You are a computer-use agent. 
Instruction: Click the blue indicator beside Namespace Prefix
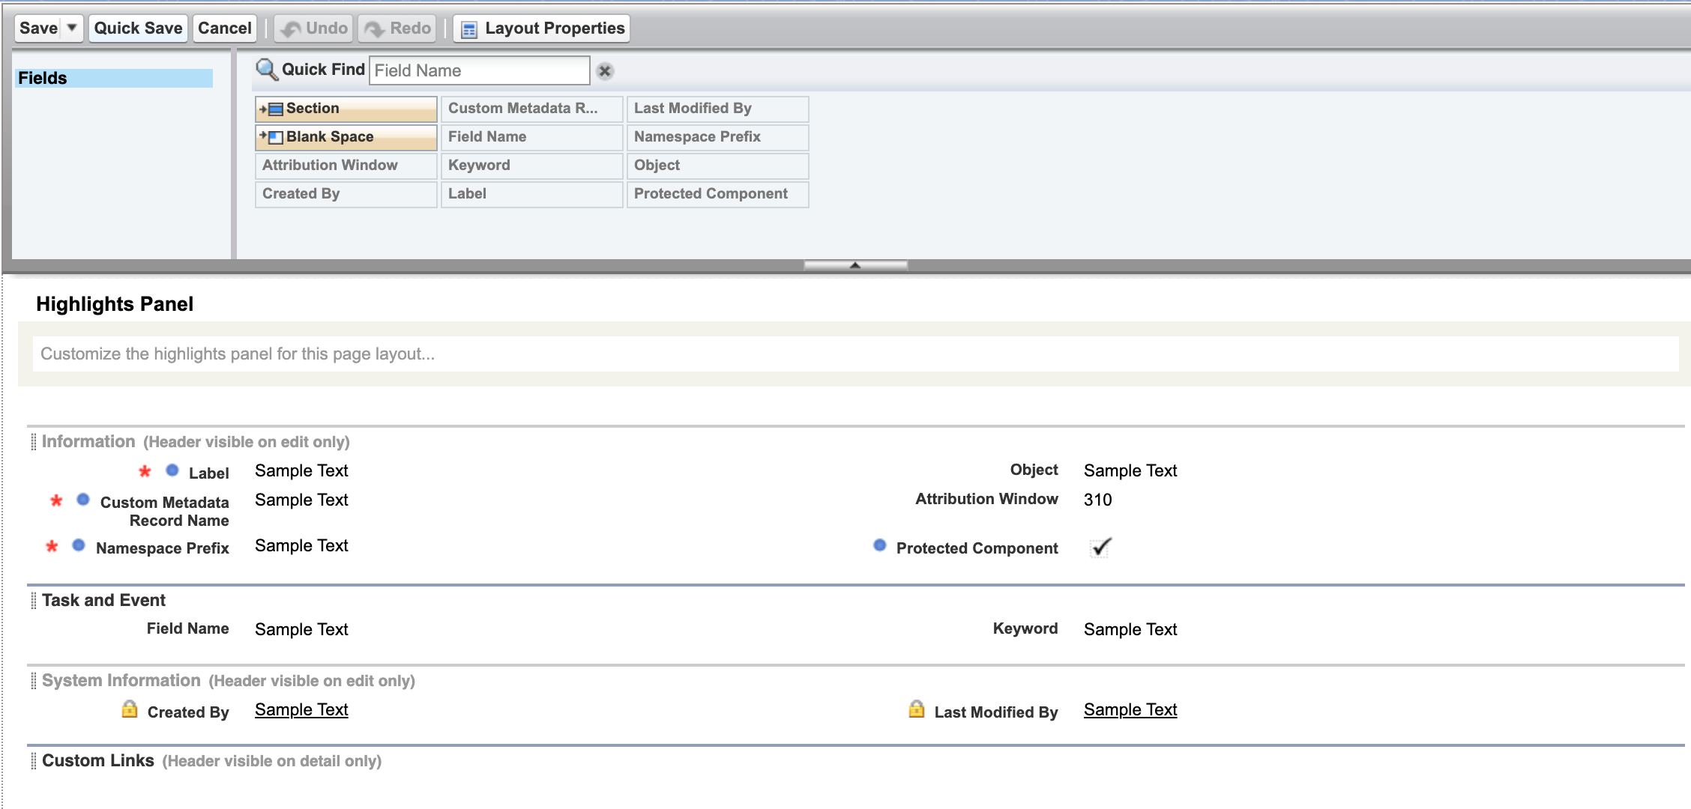click(78, 545)
